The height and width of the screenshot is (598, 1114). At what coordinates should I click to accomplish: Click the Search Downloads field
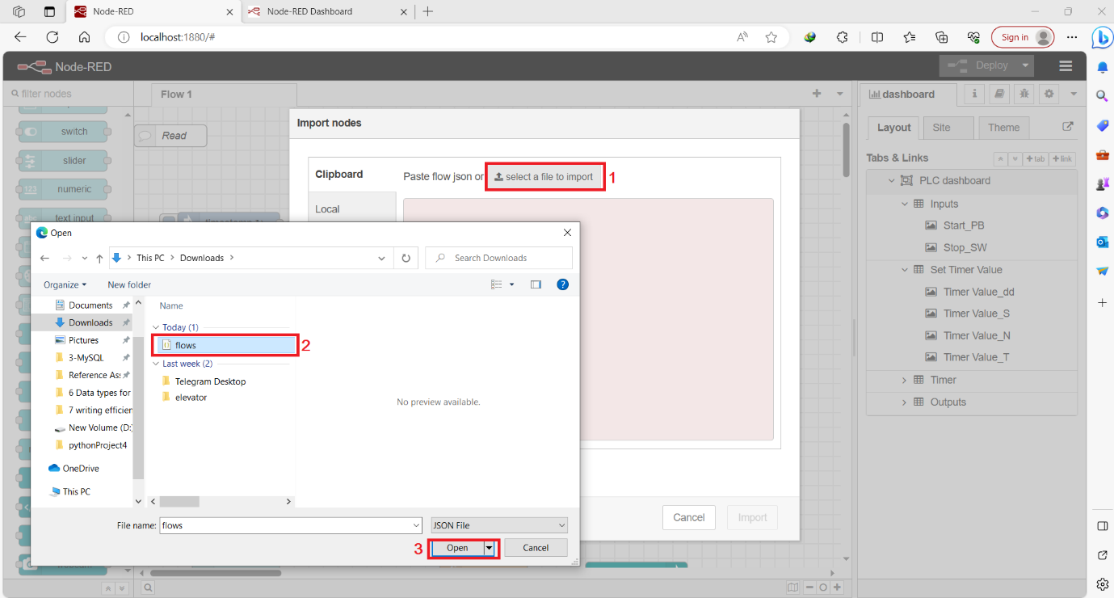pos(499,258)
